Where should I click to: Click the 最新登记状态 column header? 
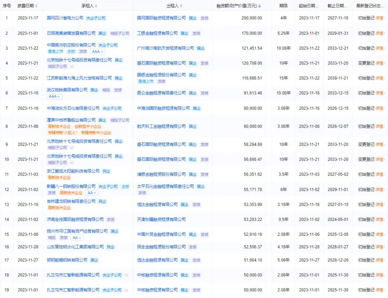(x=370, y=6)
